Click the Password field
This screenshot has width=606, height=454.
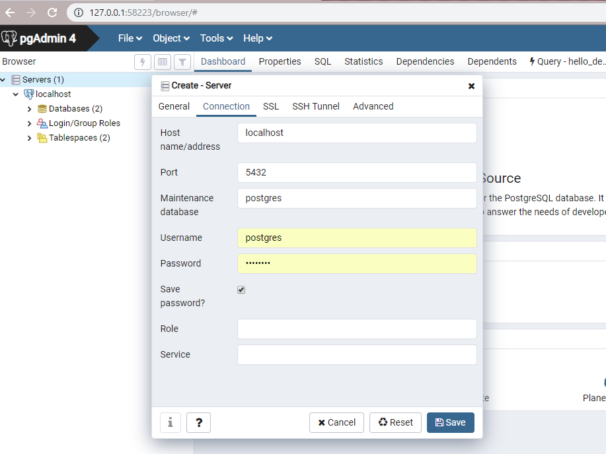357,263
